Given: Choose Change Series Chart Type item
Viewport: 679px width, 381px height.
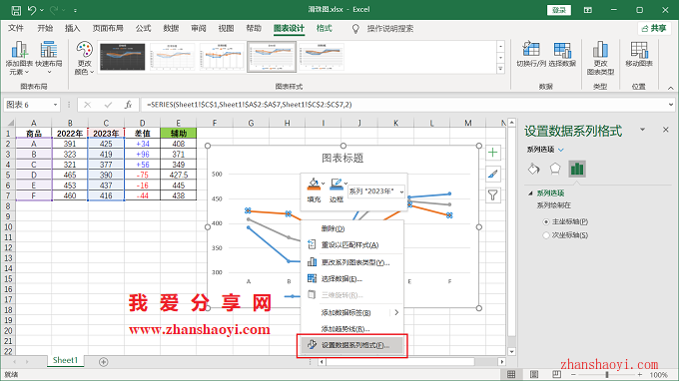Looking at the screenshot, I should pos(352,262).
